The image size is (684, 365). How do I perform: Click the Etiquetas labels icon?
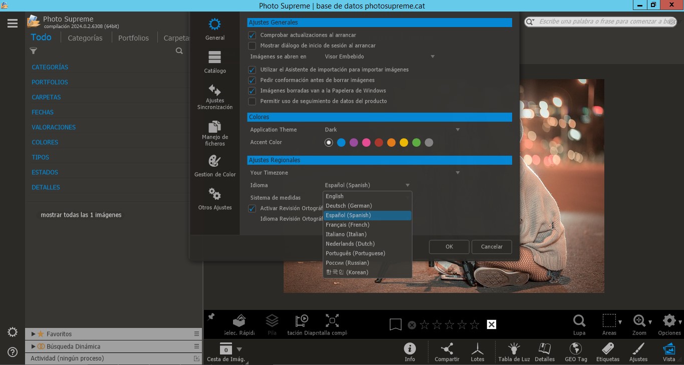[607, 351]
